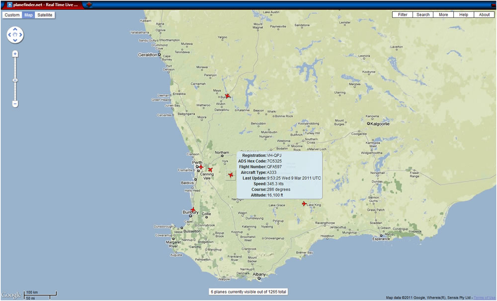Click the Esperance town label
The width and height of the screenshot is (497, 301).
[x=381, y=239]
